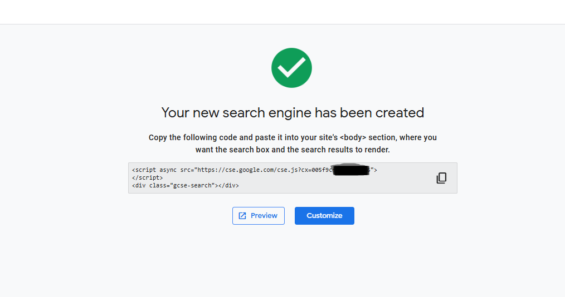Click the script async src code line
565x297 pixels.
tap(255, 170)
